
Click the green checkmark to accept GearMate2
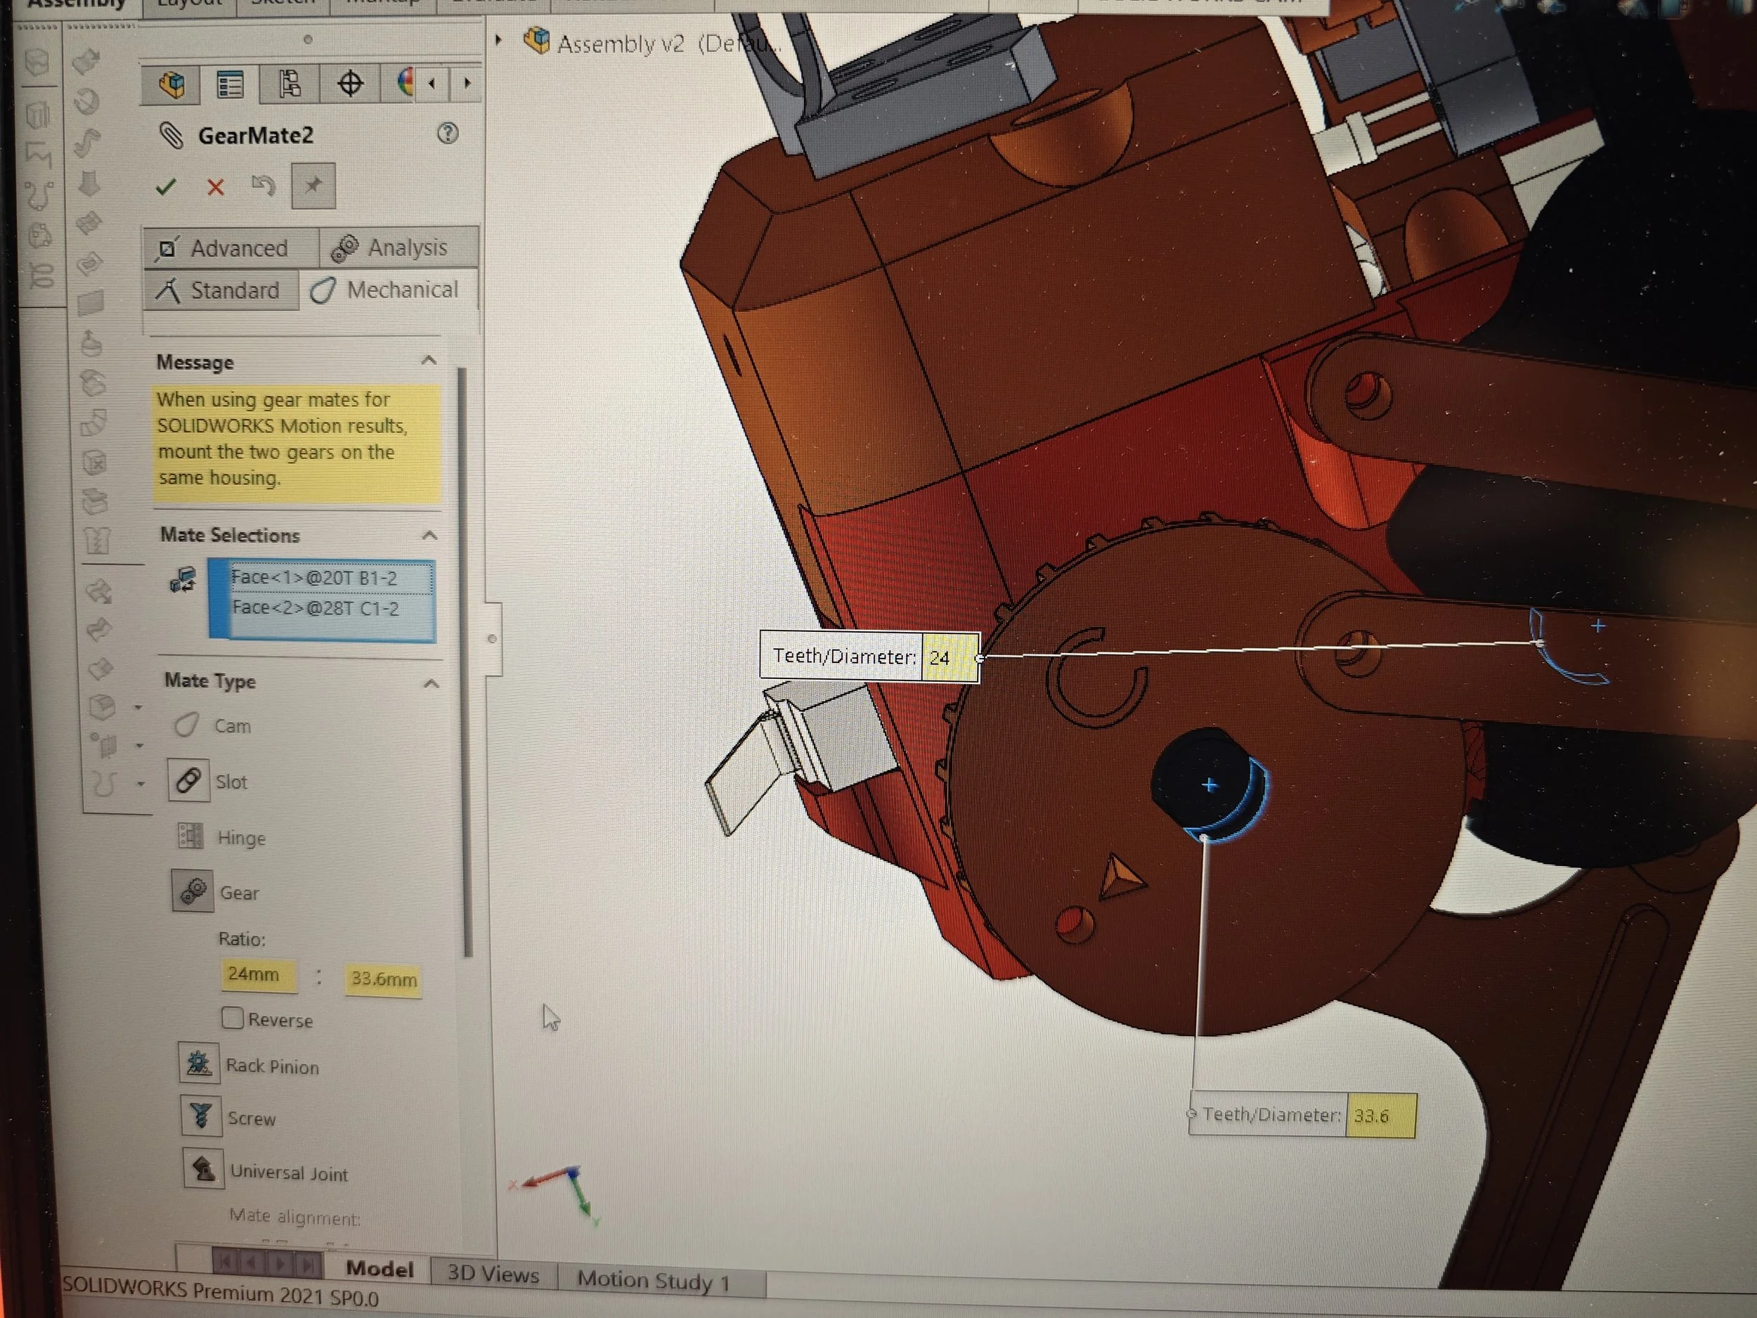click(165, 187)
